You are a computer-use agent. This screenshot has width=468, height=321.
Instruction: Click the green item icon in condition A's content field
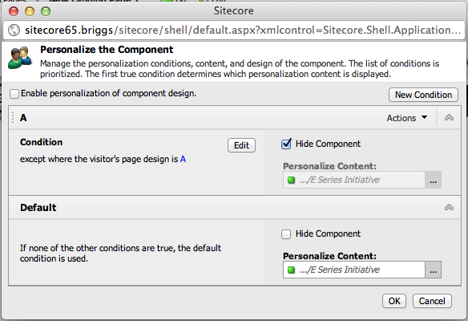[x=291, y=180]
